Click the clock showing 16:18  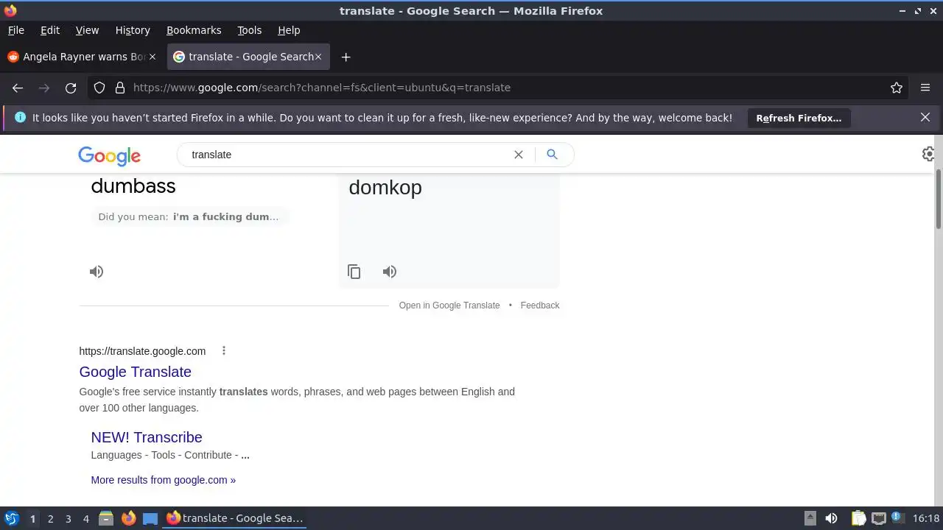[x=925, y=518]
